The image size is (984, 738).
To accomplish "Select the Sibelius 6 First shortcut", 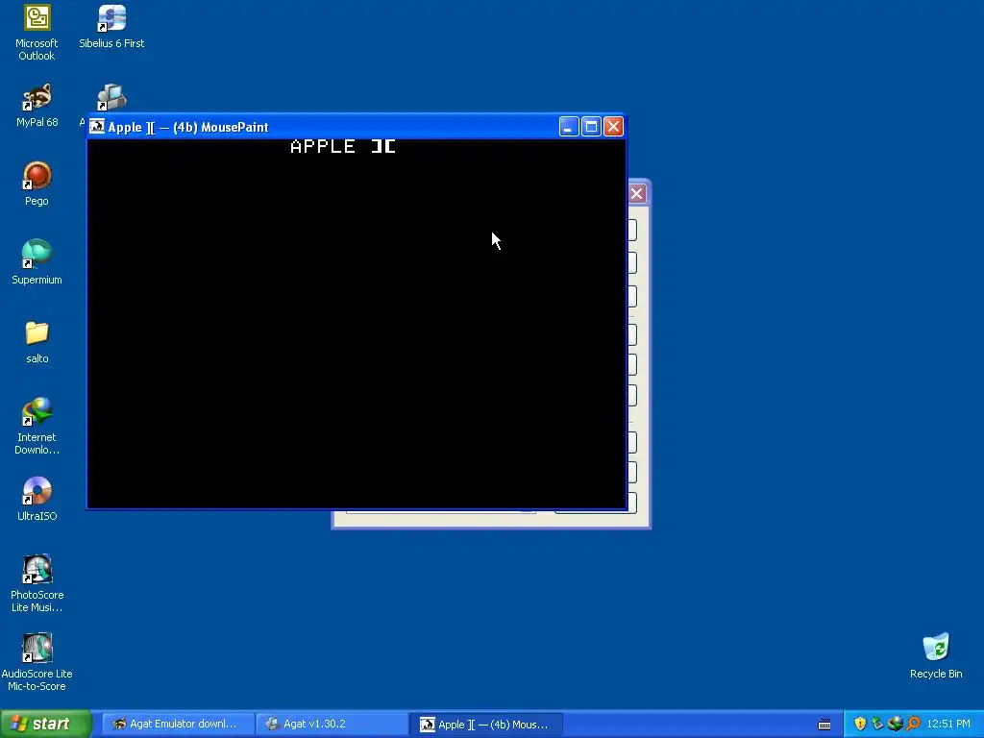I will coord(111,28).
